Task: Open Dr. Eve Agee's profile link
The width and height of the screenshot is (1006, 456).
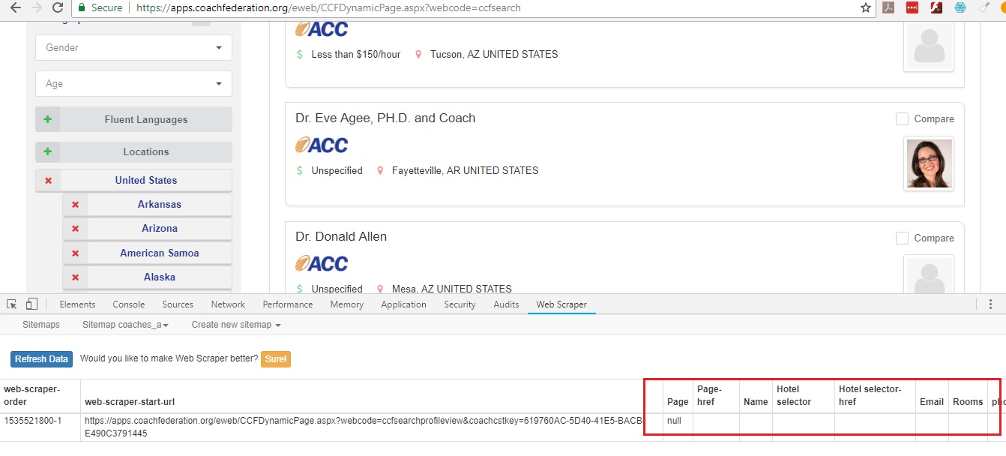Action: [x=385, y=118]
